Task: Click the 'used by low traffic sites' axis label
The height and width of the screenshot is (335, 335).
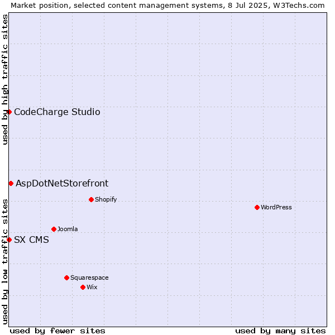Action: (x=4, y=262)
